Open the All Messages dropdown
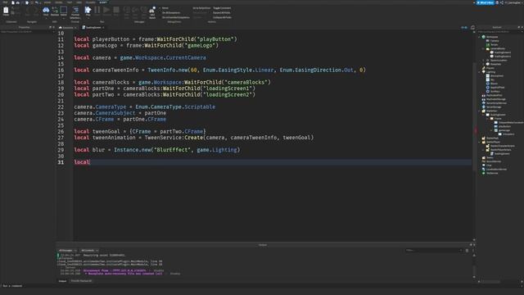Image resolution: width=524 pixels, height=295 pixels. pyautogui.click(x=68, y=251)
